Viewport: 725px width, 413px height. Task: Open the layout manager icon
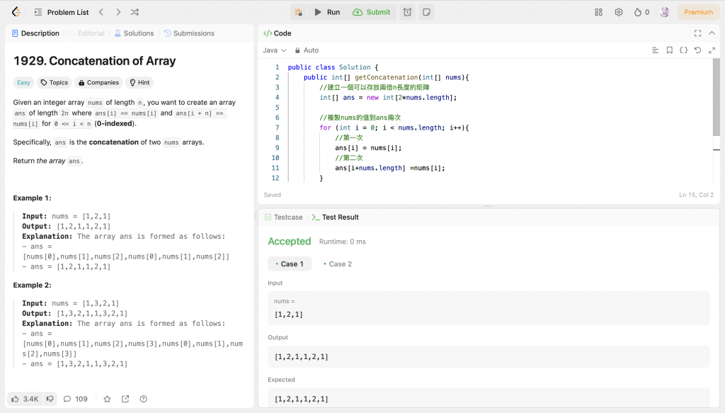(x=598, y=12)
